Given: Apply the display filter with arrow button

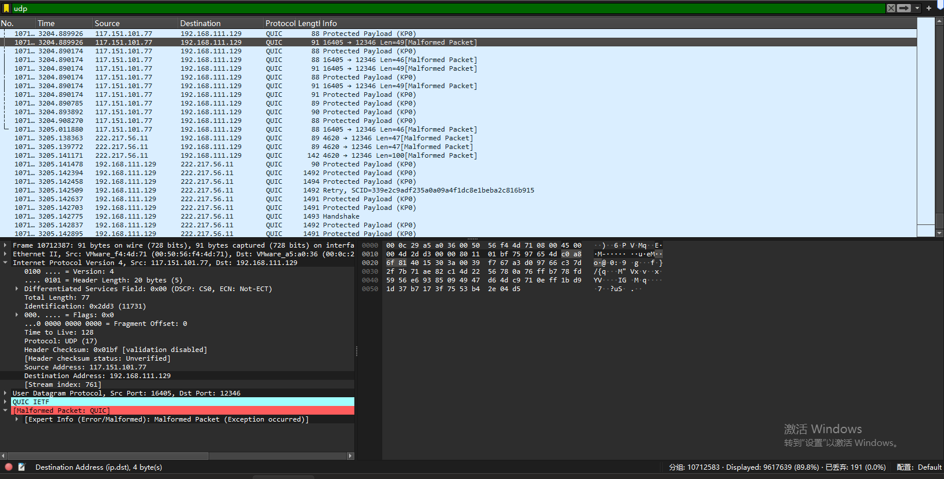Looking at the screenshot, I should pyautogui.click(x=904, y=8).
